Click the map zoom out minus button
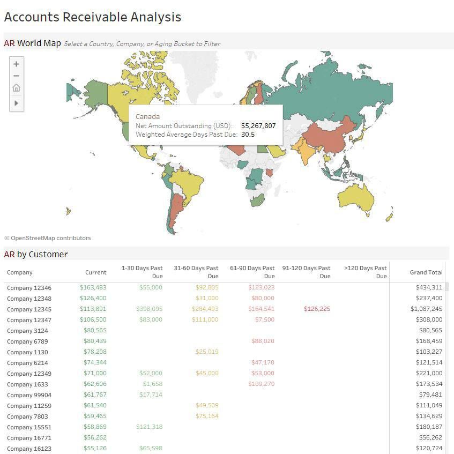 (x=16, y=76)
